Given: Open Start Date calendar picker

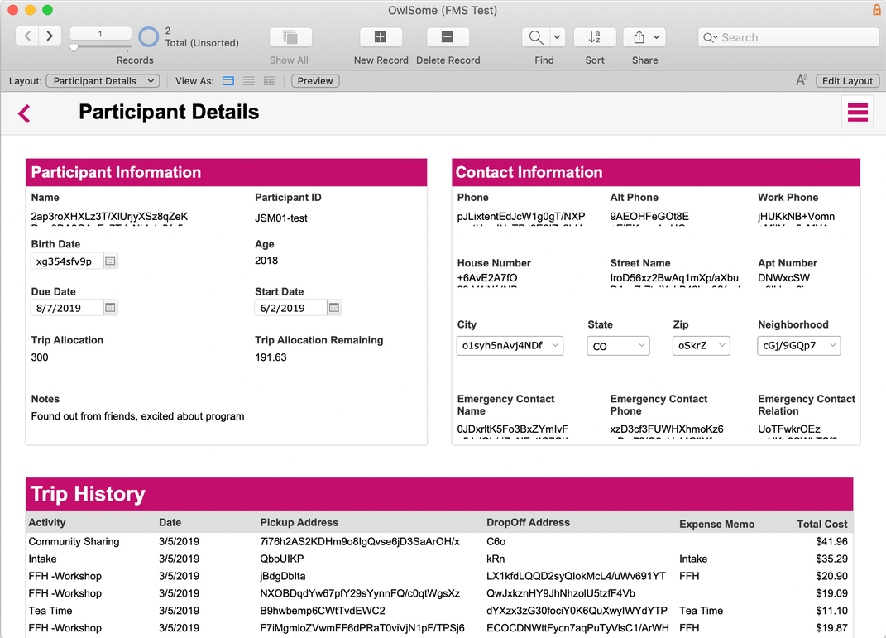Looking at the screenshot, I should coord(334,308).
